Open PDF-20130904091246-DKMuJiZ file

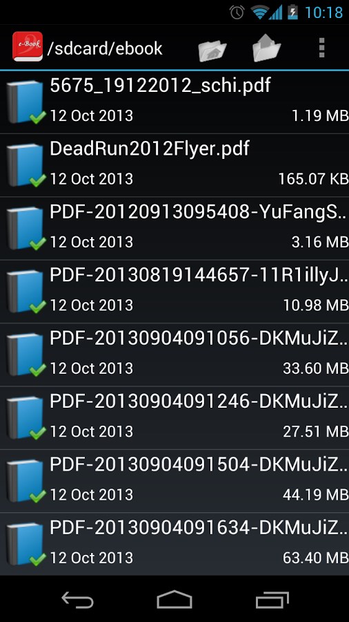(x=174, y=417)
